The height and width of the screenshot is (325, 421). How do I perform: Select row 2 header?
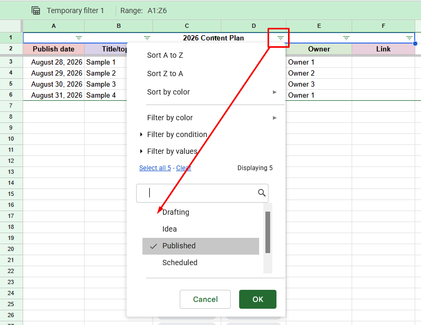coord(11,49)
